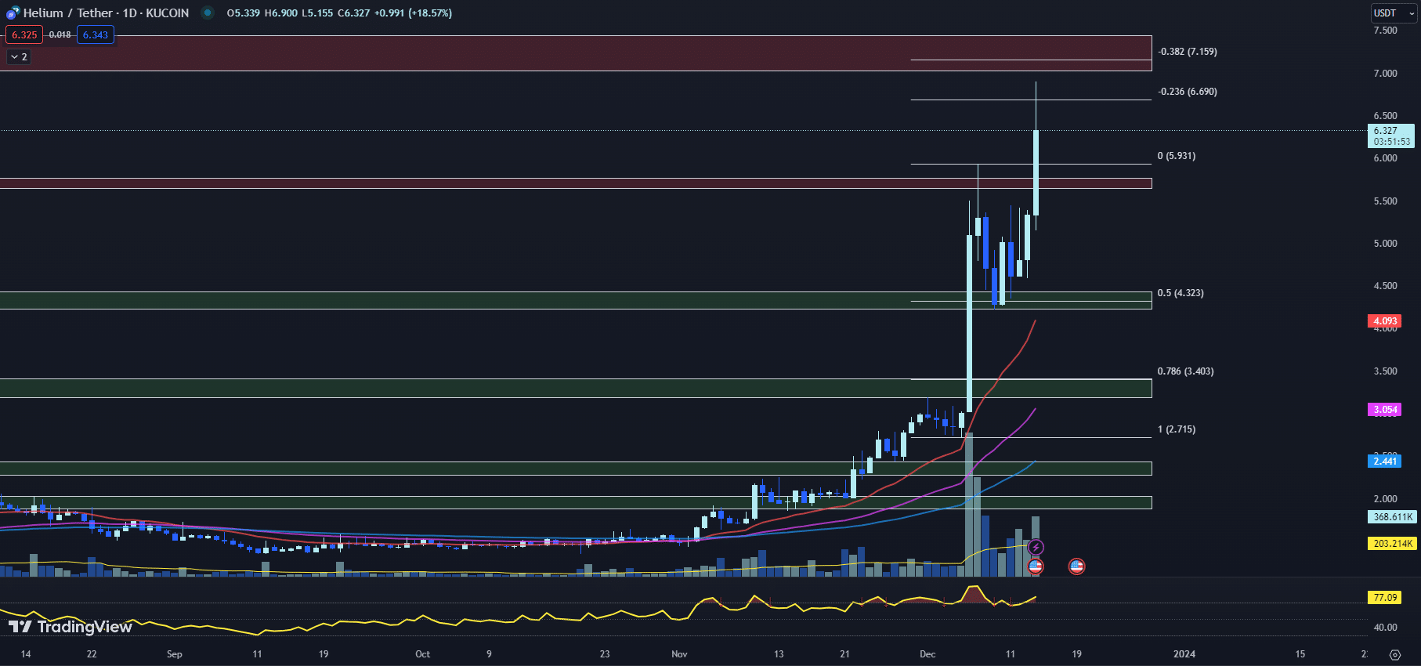The height and width of the screenshot is (666, 1421).
Task: Click the 0.5 (4.323) Fibonacci level label
Action: (1181, 293)
